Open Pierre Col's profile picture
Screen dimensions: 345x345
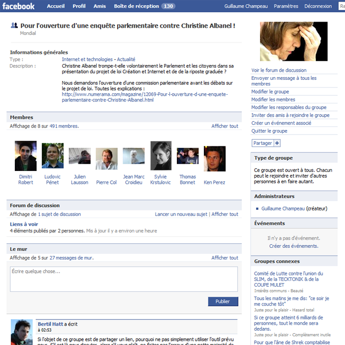pos(106,159)
